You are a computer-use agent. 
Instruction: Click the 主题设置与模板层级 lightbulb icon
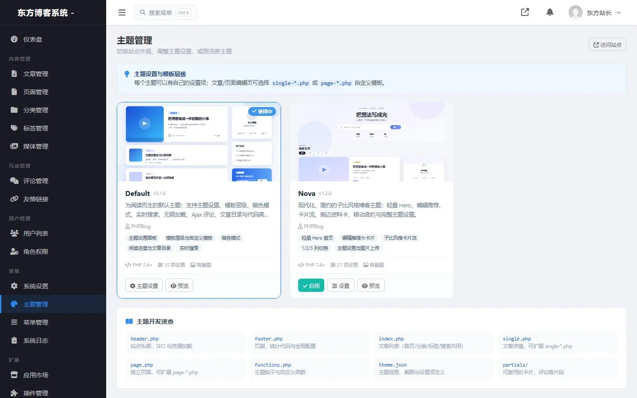[x=127, y=74]
